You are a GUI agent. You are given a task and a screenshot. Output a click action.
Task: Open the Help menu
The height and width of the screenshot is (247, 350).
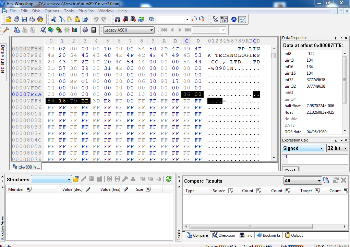point(122,11)
